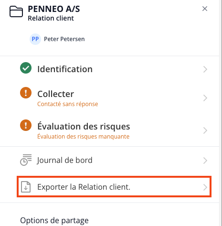Click the Journal de bord clock-list icon
This screenshot has height=226, width=222.
coord(26,160)
